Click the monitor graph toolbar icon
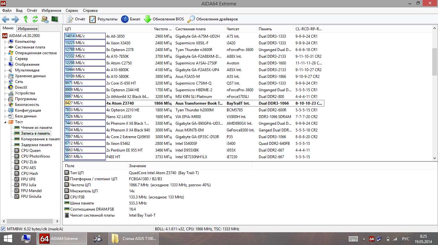 point(55,19)
